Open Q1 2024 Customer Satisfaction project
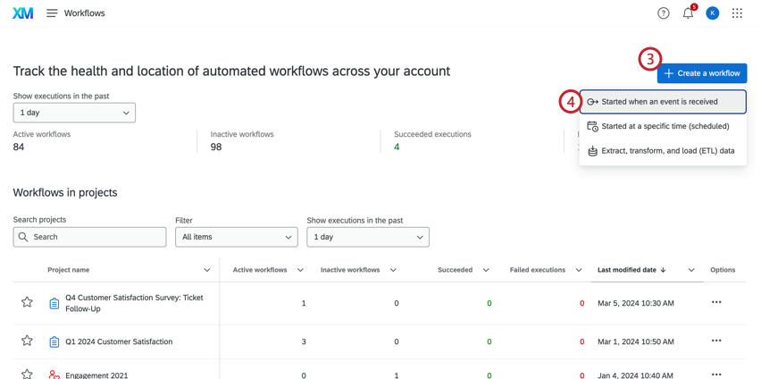This screenshot has height=379, width=761. 119,341
